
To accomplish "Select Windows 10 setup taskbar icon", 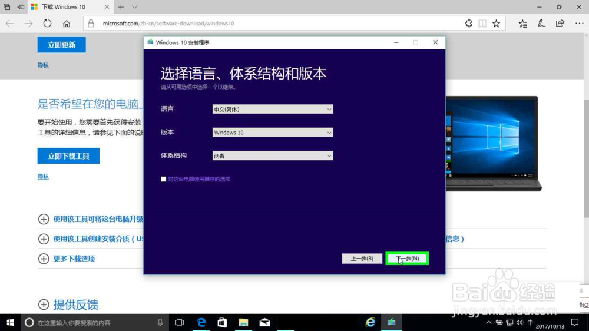I will (392, 322).
